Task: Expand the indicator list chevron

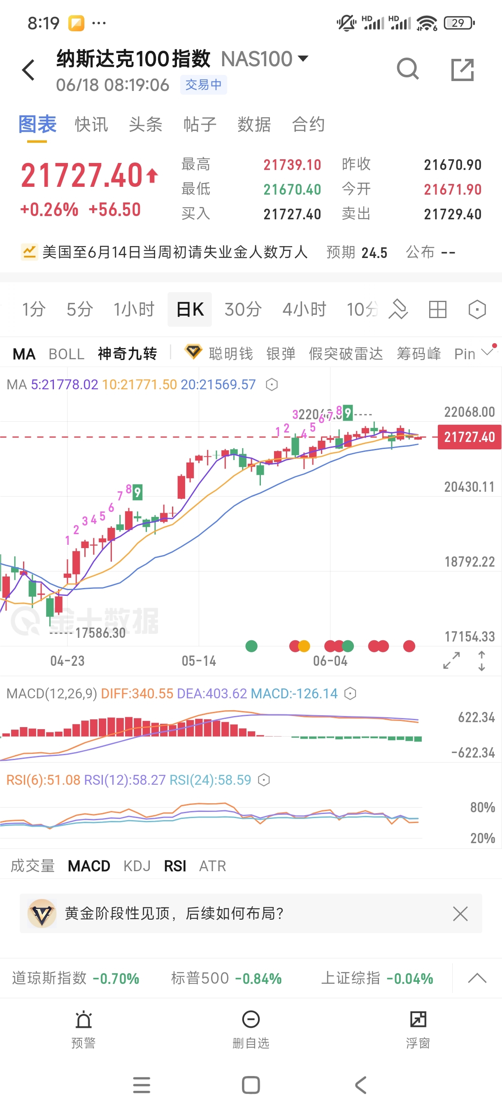Action: [x=488, y=352]
